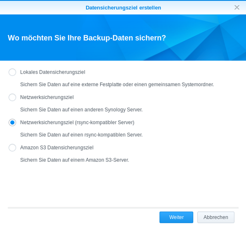The image size is (246, 226).
Task: Click the heading 'Wo möchten Sie Ihre Backup-Daten sichern?'
Action: 87,38
